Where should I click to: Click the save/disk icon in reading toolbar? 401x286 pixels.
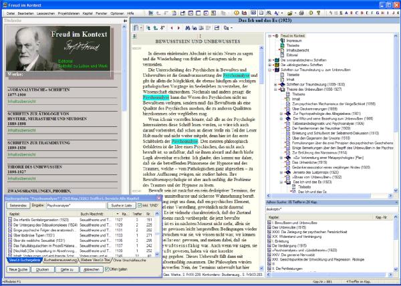217,28
